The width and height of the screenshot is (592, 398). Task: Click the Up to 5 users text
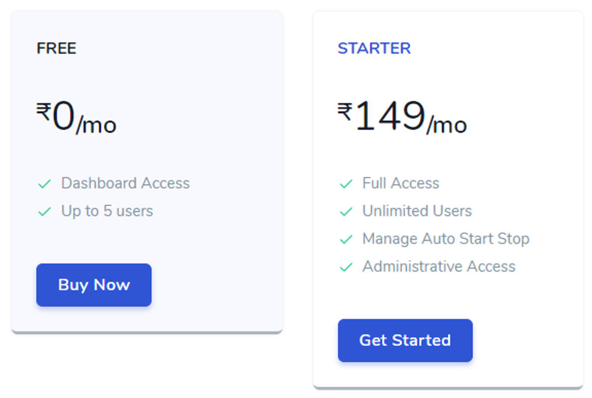click(x=107, y=211)
